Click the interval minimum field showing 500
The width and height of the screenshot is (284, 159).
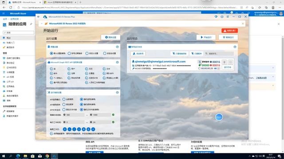(x=74, y=115)
